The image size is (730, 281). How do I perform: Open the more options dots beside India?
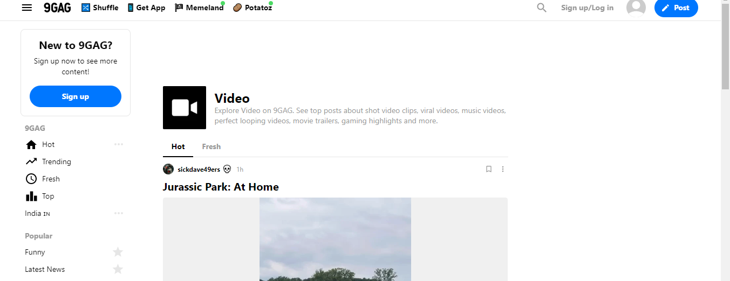119,213
